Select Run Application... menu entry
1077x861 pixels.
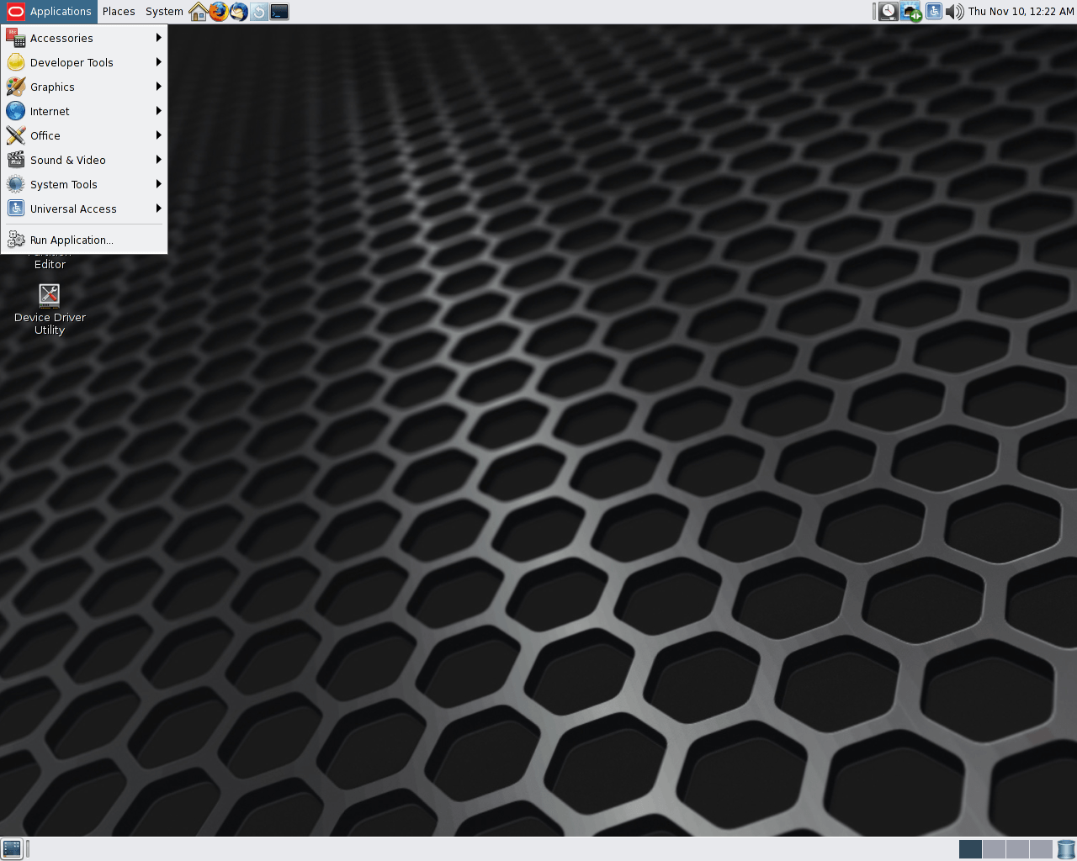tap(72, 240)
